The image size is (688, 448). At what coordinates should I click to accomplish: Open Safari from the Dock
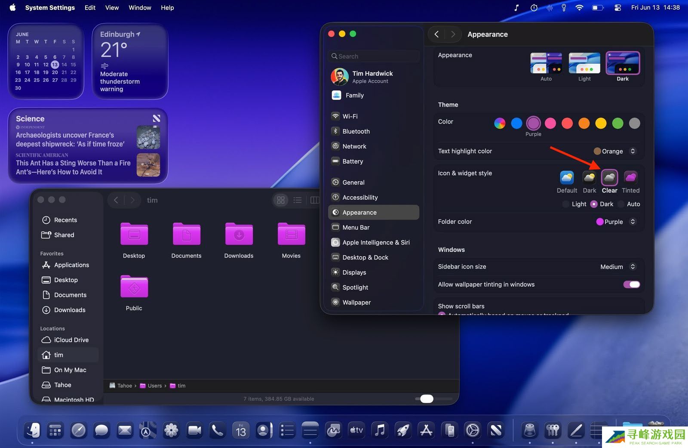[x=78, y=430]
